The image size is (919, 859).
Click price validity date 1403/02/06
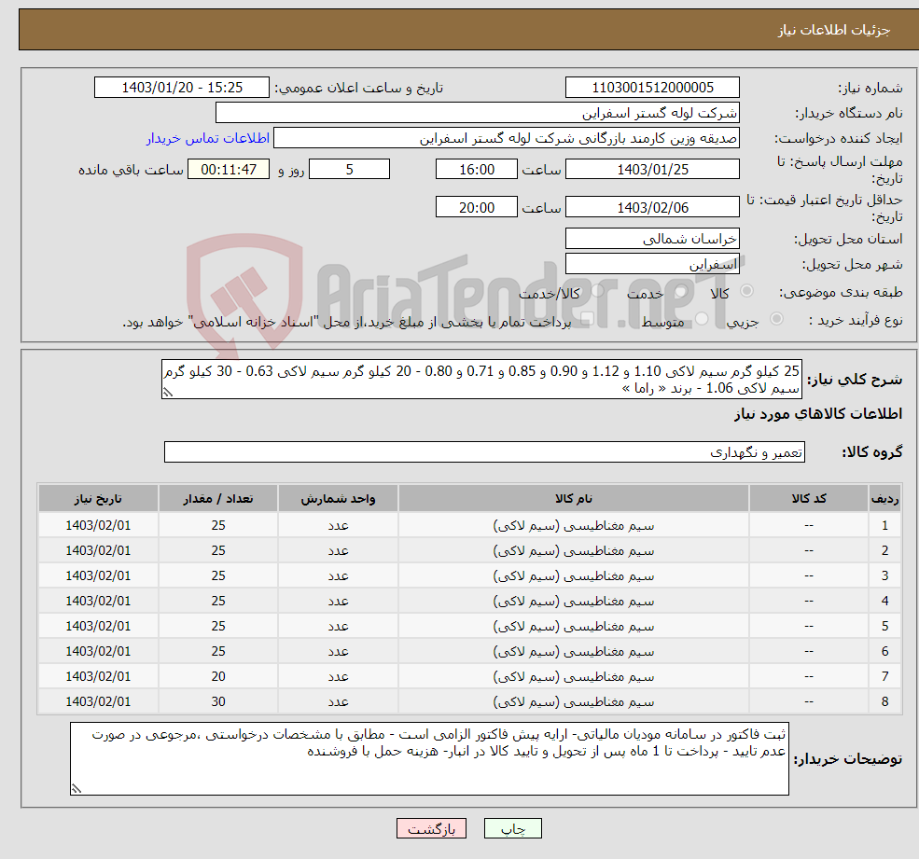coord(652,207)
